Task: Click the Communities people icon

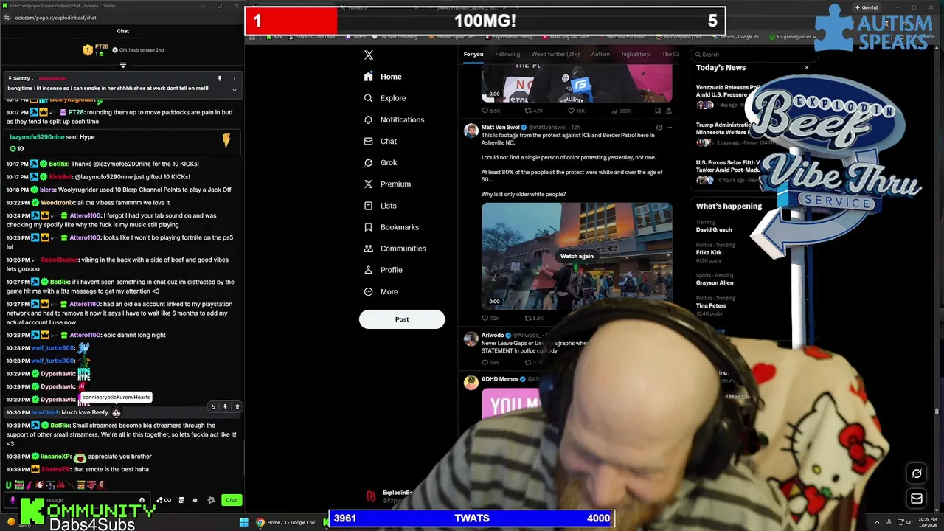Action: (x=368, y=249)
